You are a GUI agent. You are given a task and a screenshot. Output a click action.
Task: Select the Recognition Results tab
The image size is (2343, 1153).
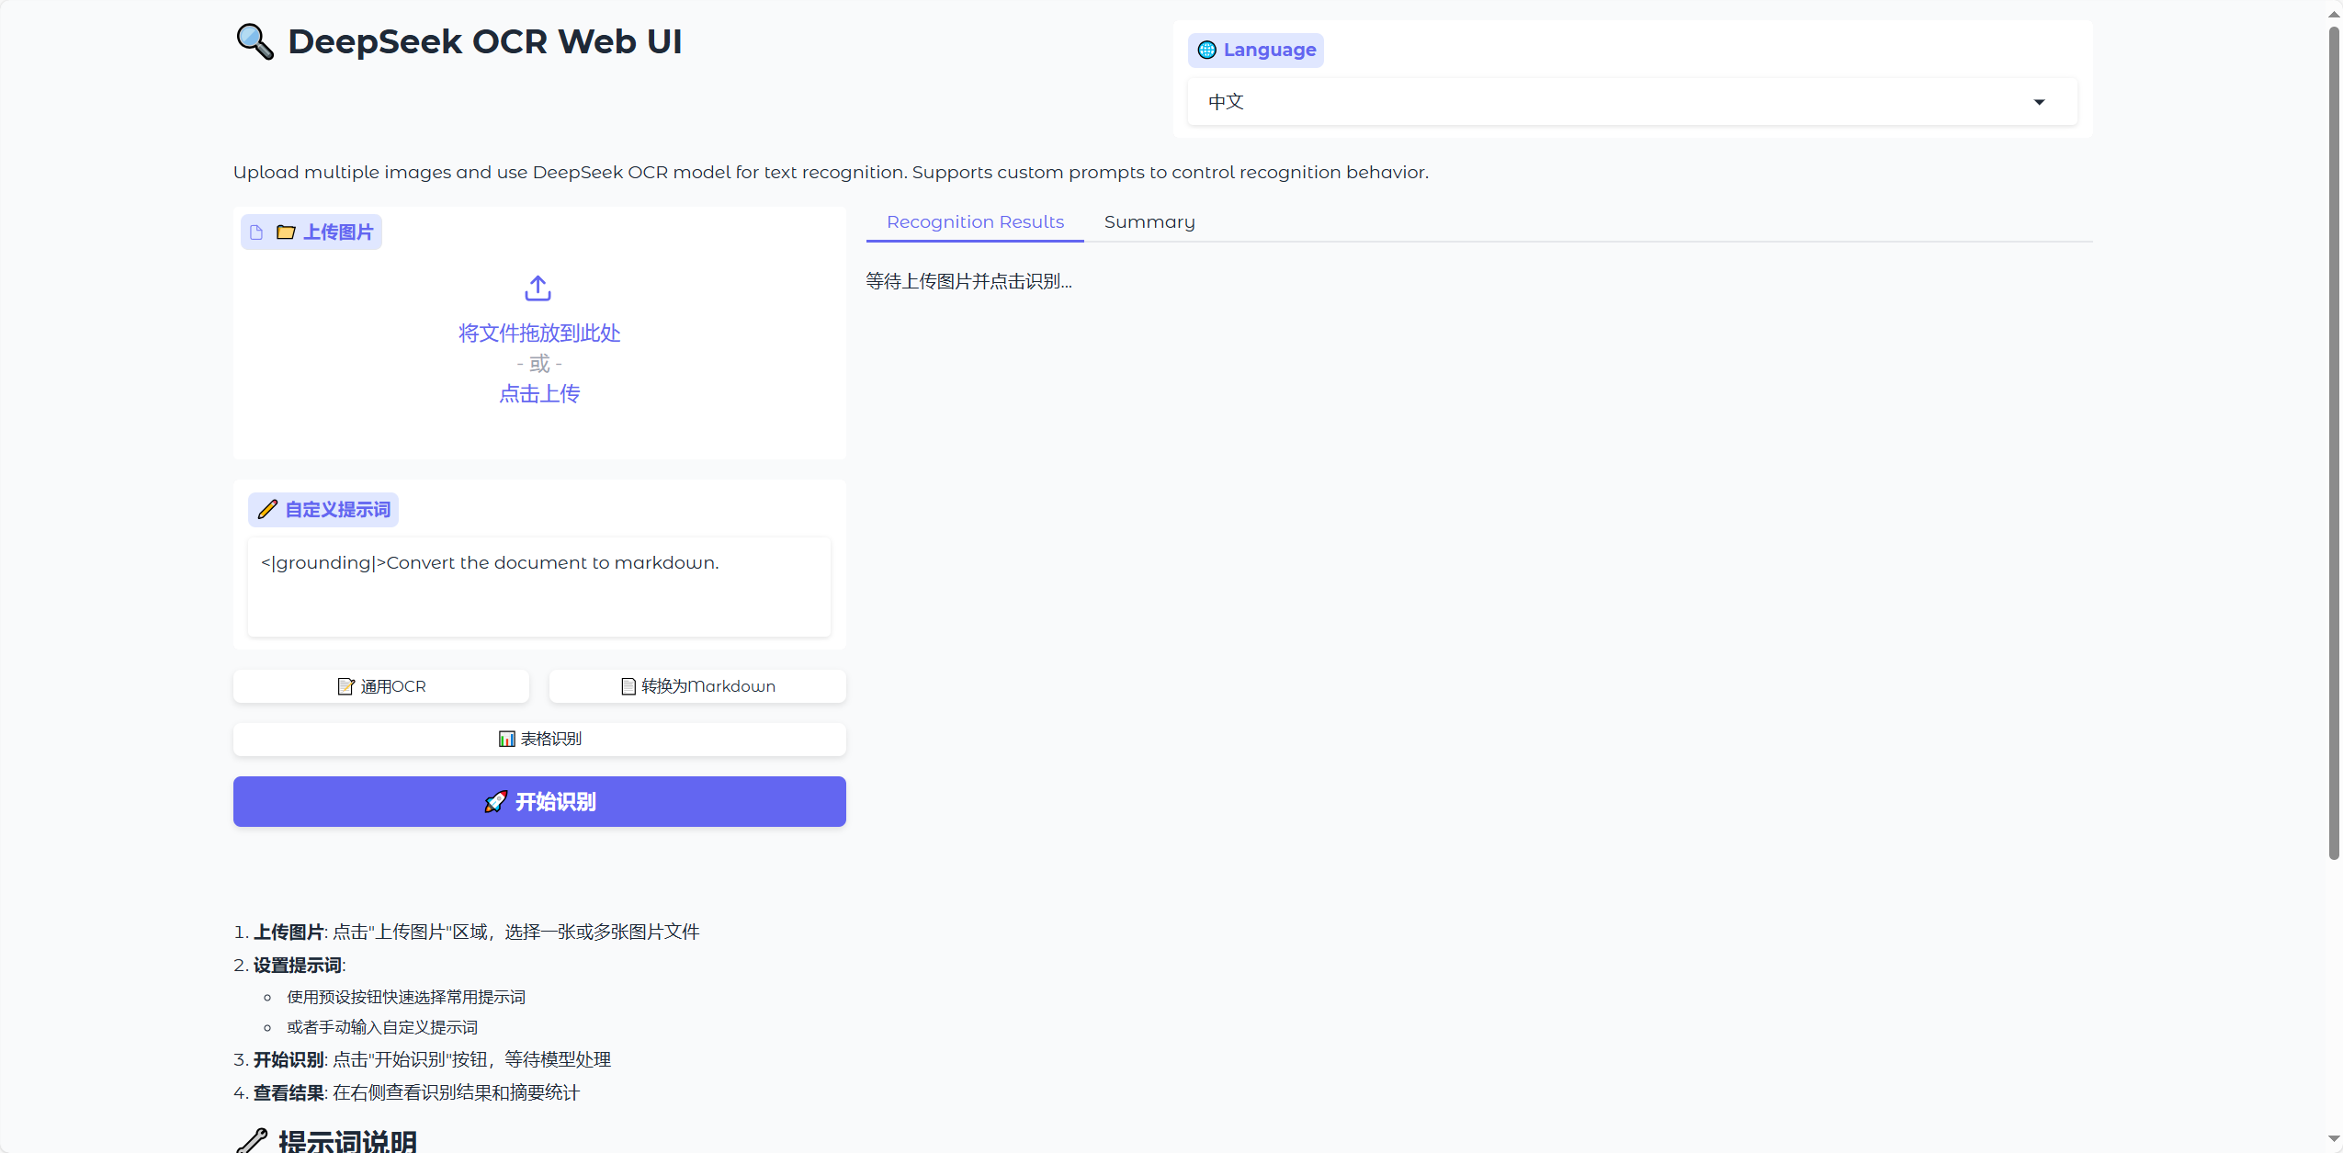tap(974, 221)
